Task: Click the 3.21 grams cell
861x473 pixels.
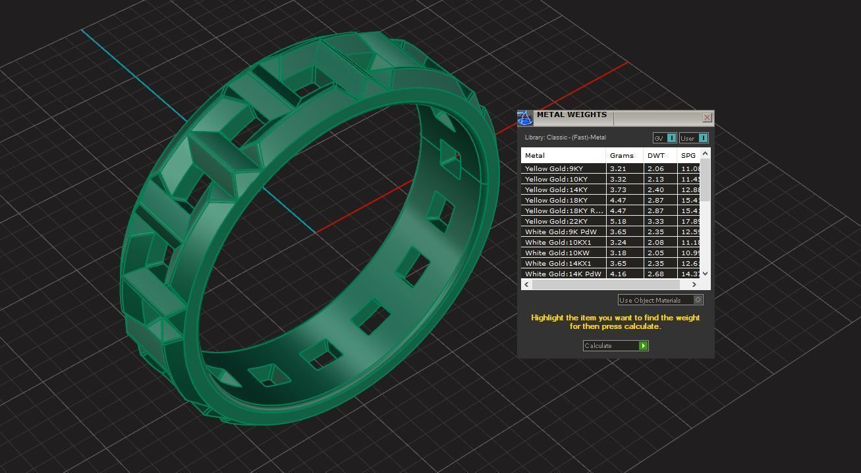Action: 625,168
